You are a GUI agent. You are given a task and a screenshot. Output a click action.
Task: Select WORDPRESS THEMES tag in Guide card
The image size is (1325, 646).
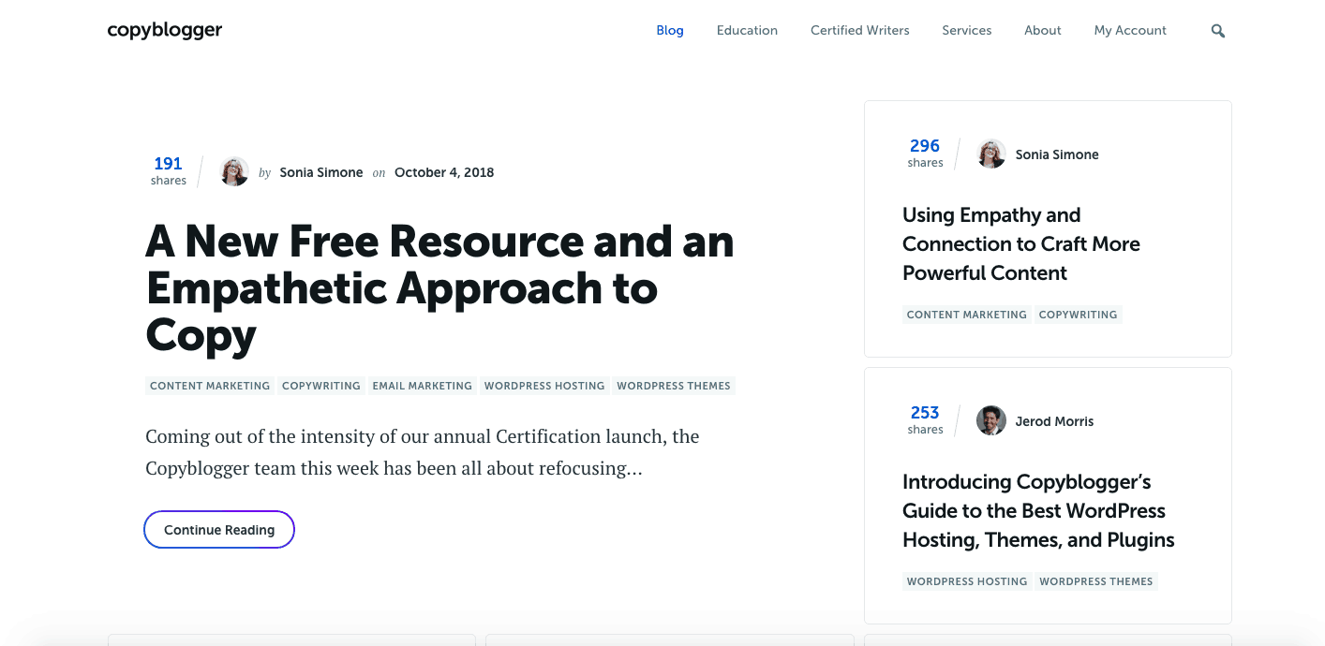point(1096,581)
